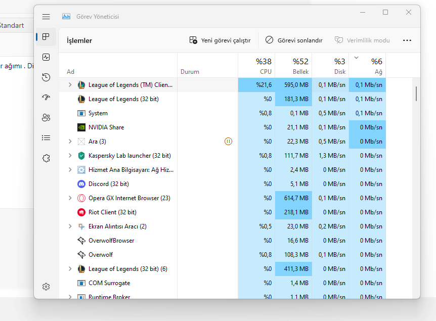The image size is (436, 321).
Task: Click the COM Surrogate process icon
Action: 81,283
